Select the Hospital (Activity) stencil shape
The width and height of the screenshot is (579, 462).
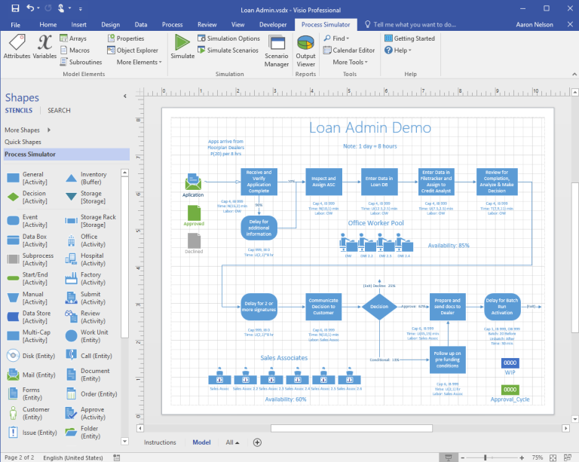pyautogui.click(x=85, y=259)
